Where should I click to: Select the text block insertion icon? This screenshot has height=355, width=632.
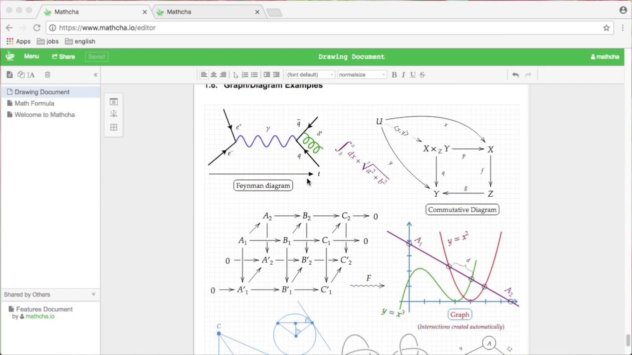[114, 101]
